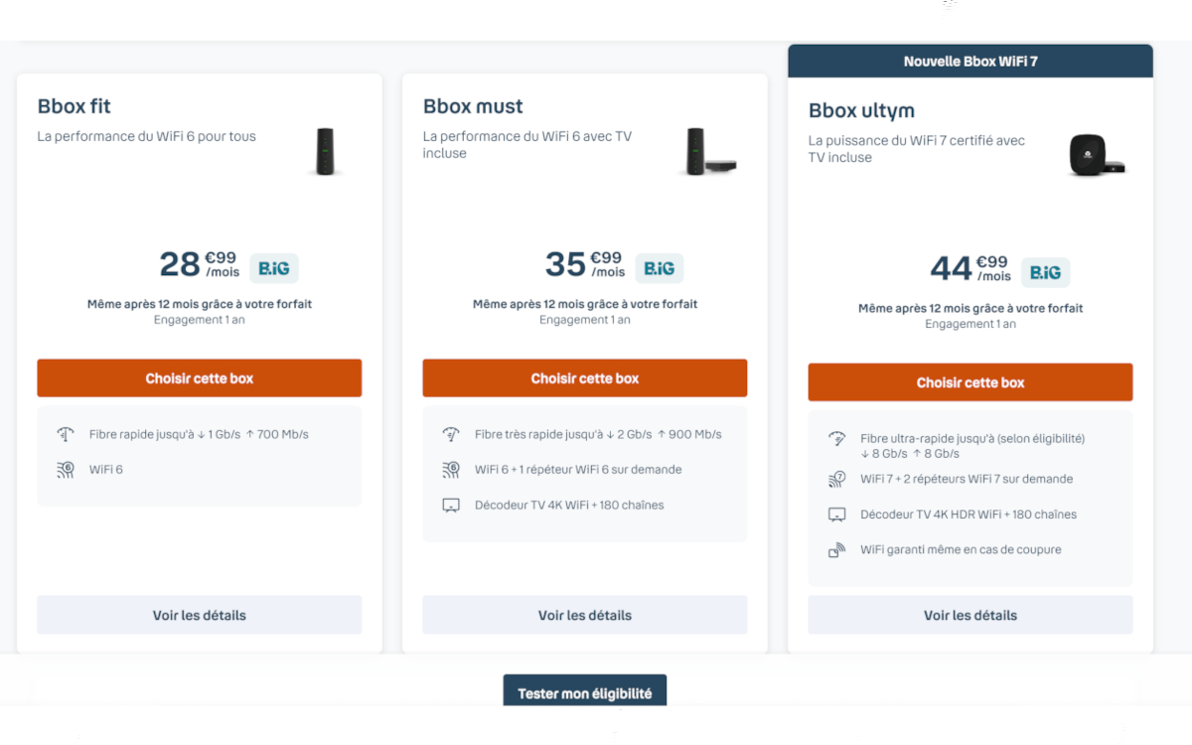Click the TV decoder icon in Bbox must
This screenshot has height=745, width=1192.
pos(451,506)
